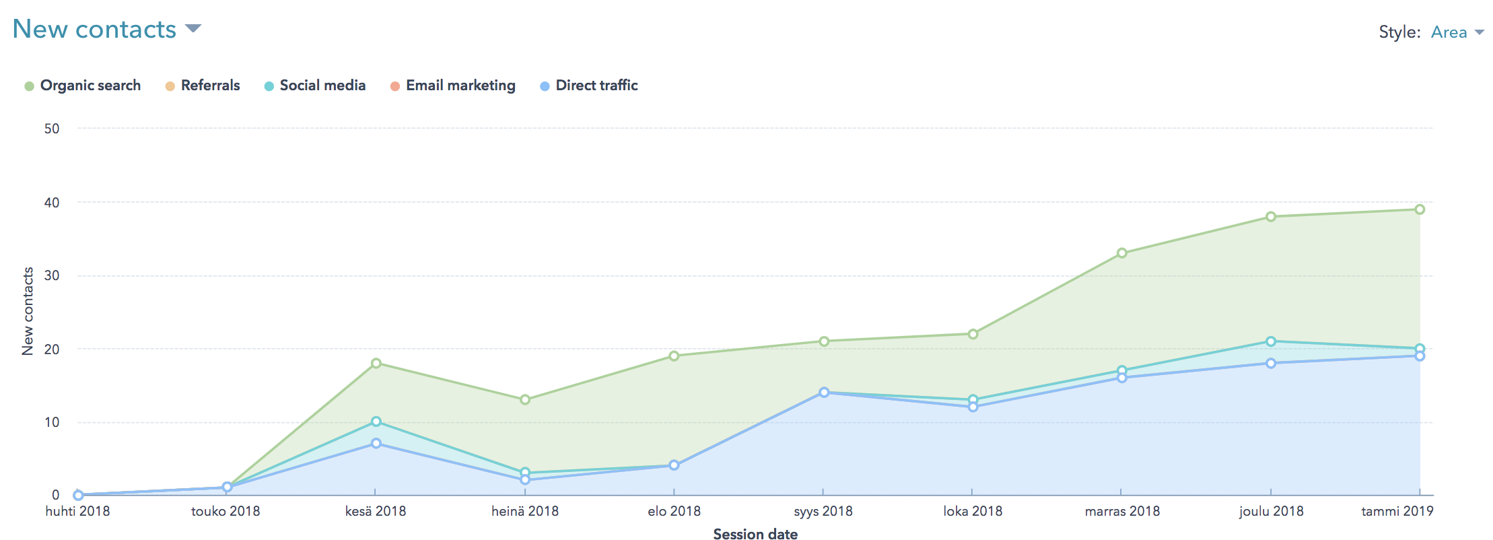Select Social media point at kesä 2018

pos(376,421)
